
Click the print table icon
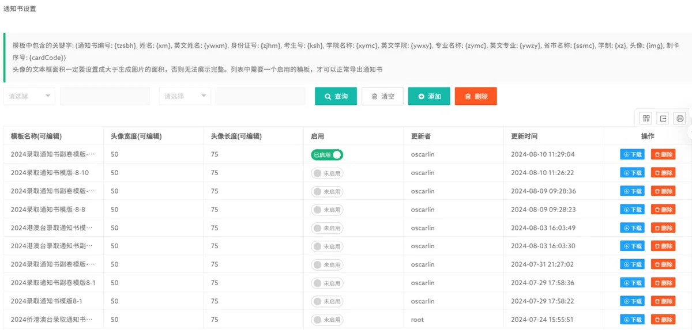tap(680, 118)
